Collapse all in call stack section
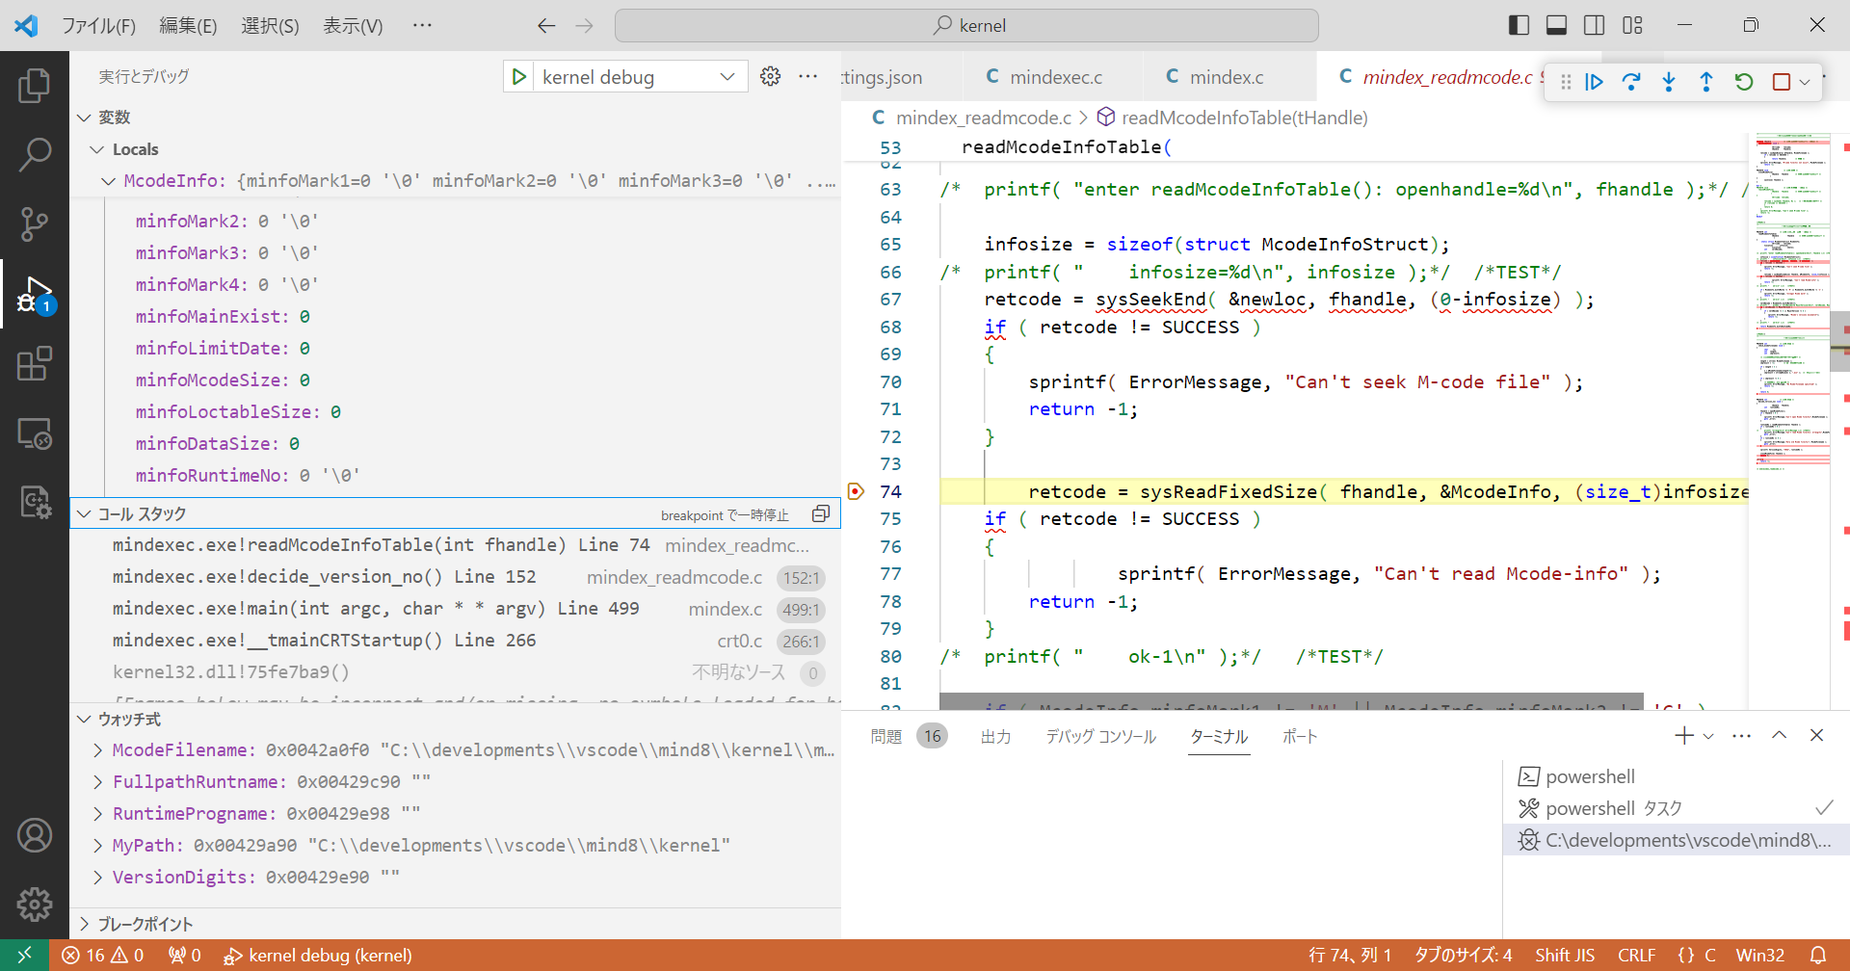Image resolution: width=1850 pixels, height=971 pixels. point(821,514)
